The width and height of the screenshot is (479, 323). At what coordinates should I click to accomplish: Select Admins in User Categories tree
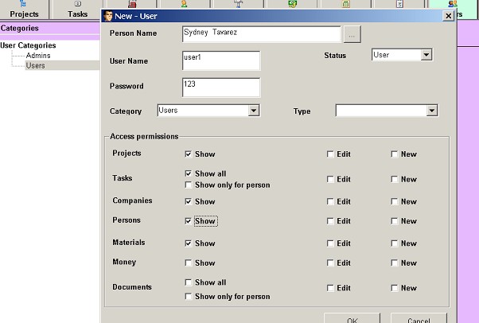[x=38, y=56]
